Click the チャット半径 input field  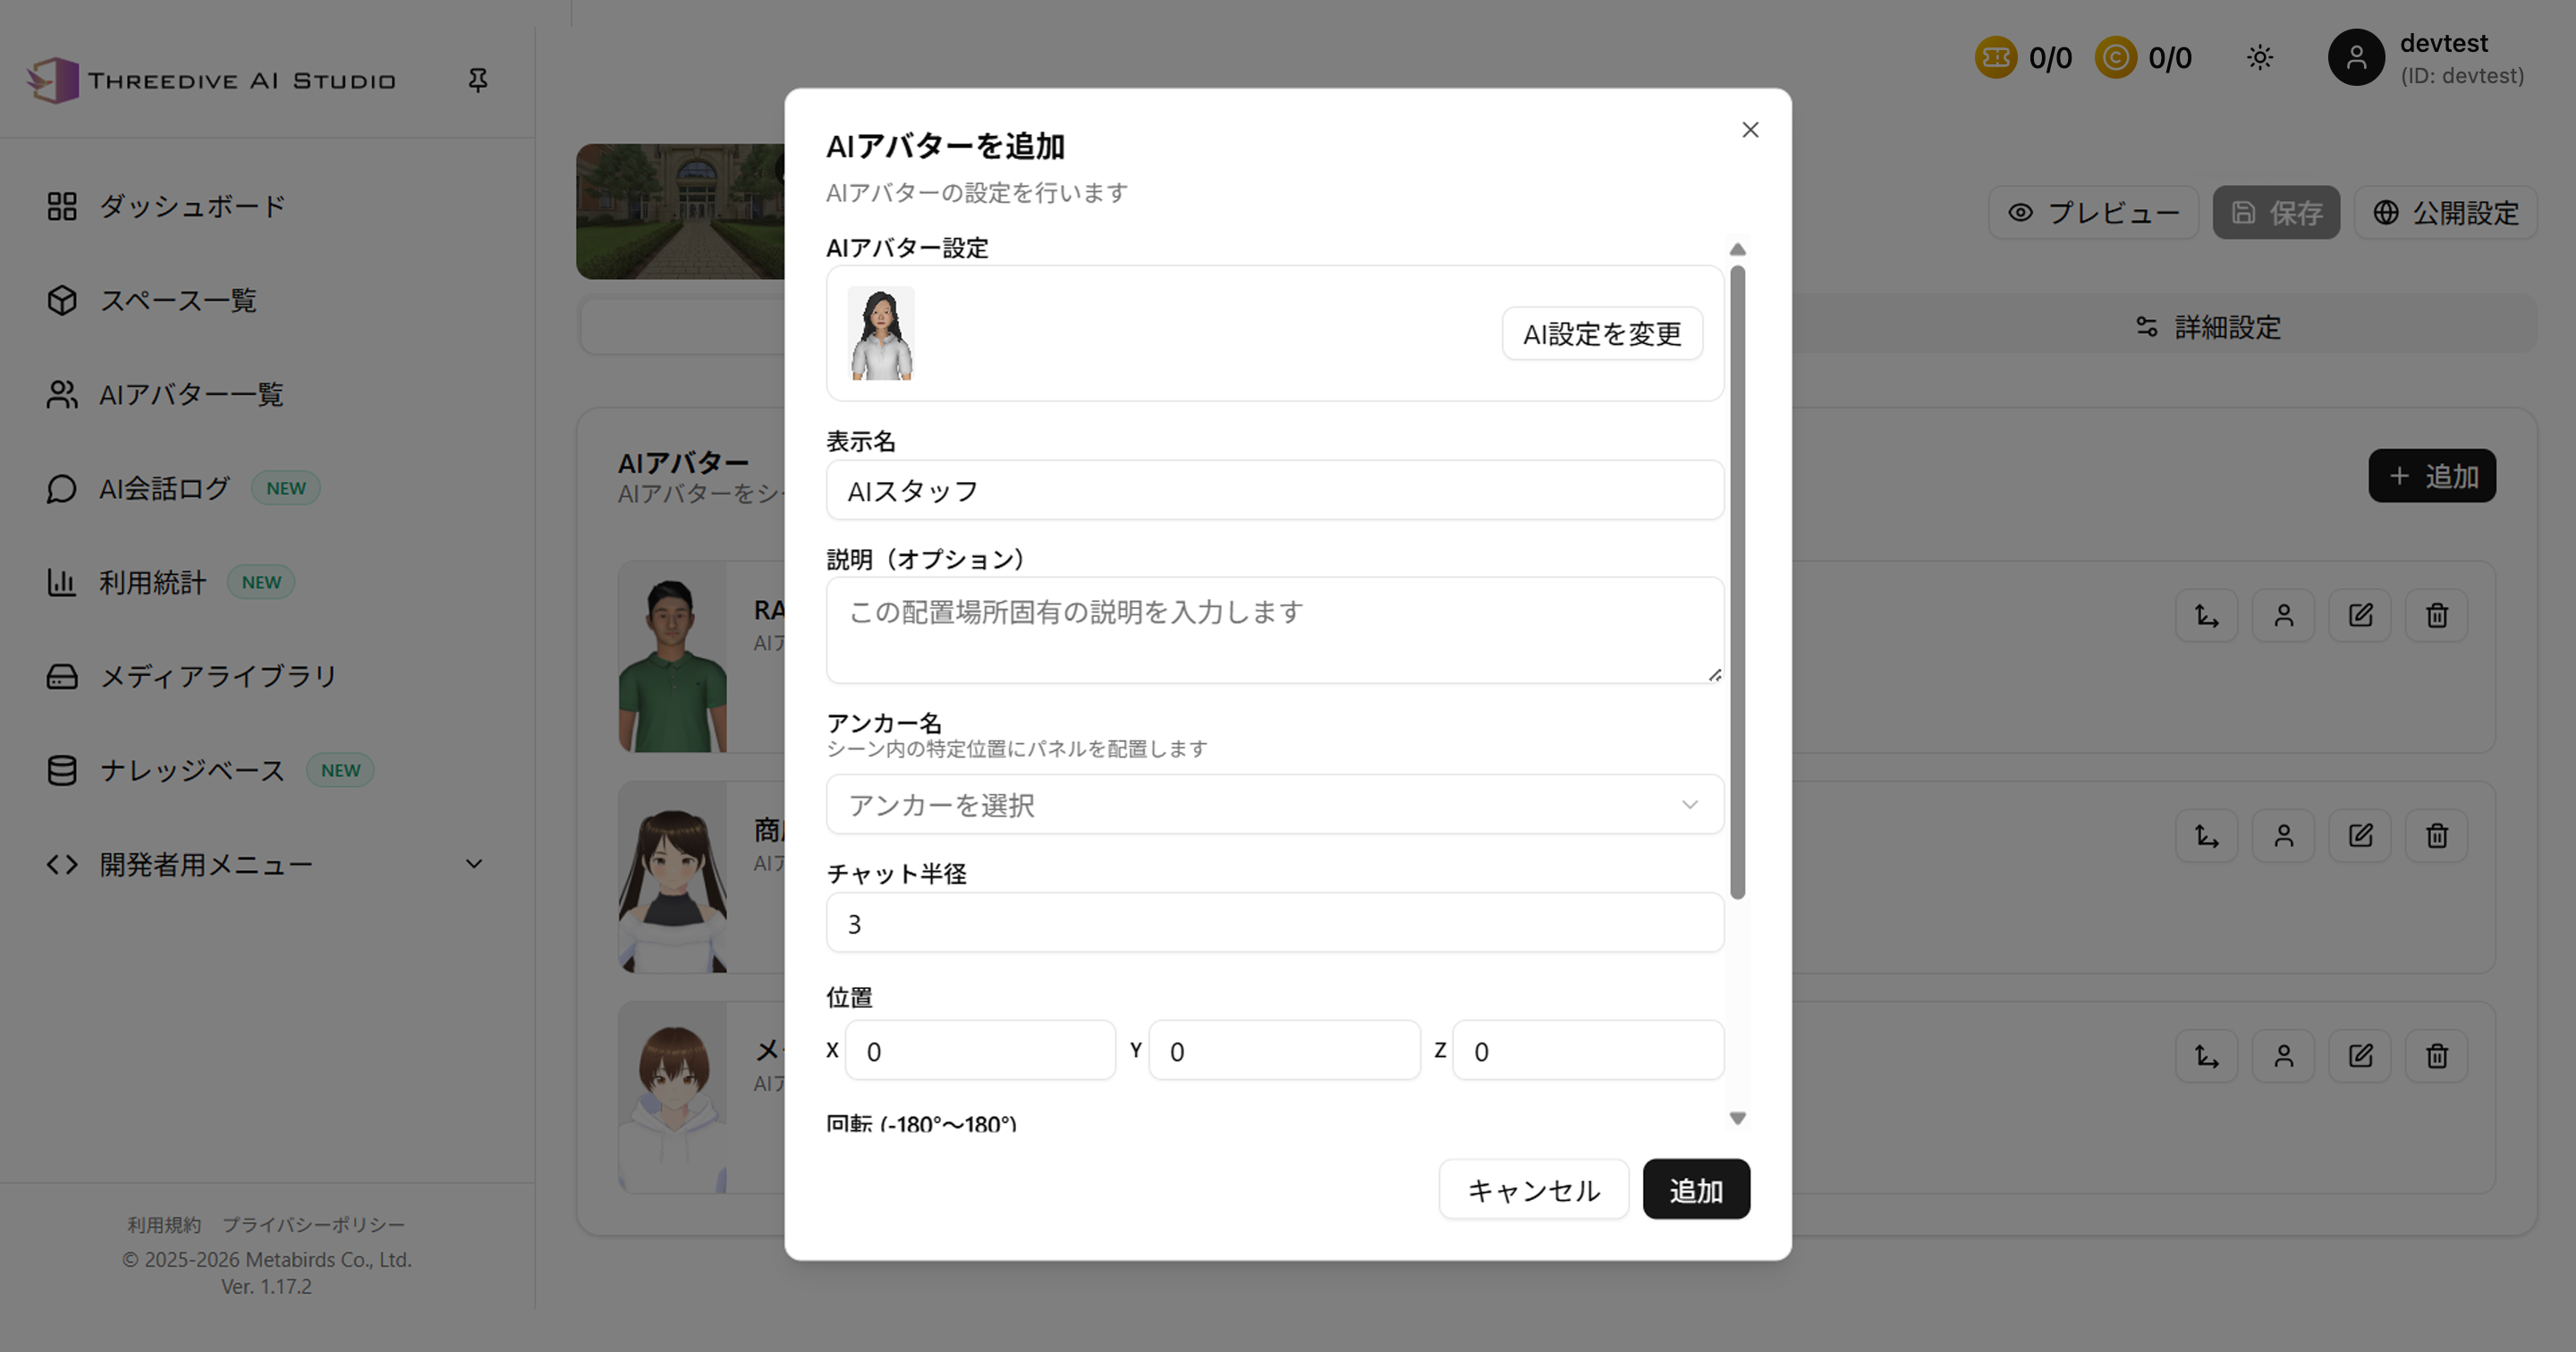coord(1275,923)
